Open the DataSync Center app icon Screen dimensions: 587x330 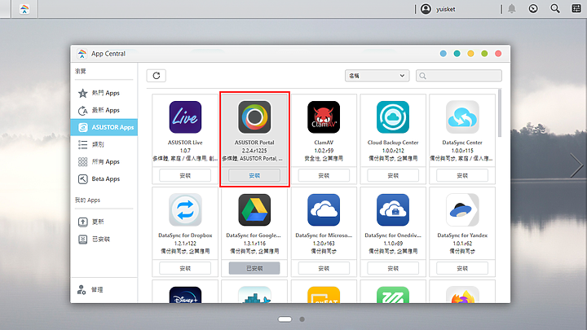point(462,117)
